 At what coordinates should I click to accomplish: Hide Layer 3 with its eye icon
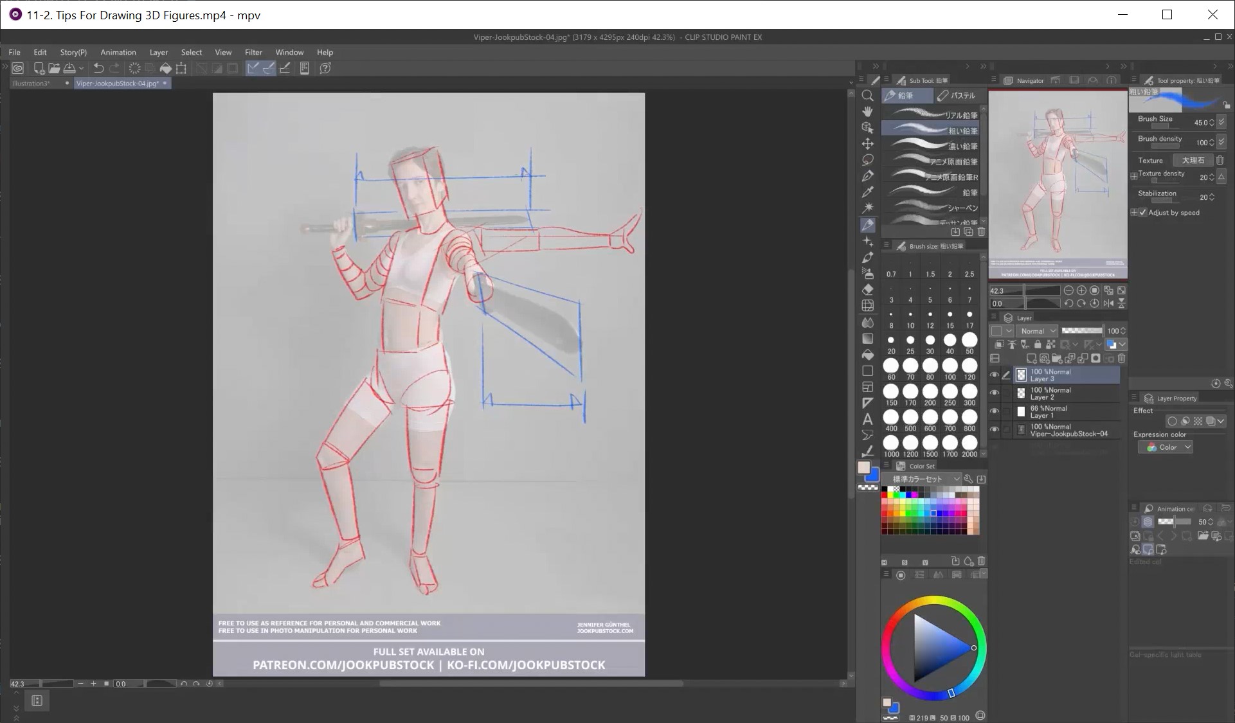click(x=995, y=375)
